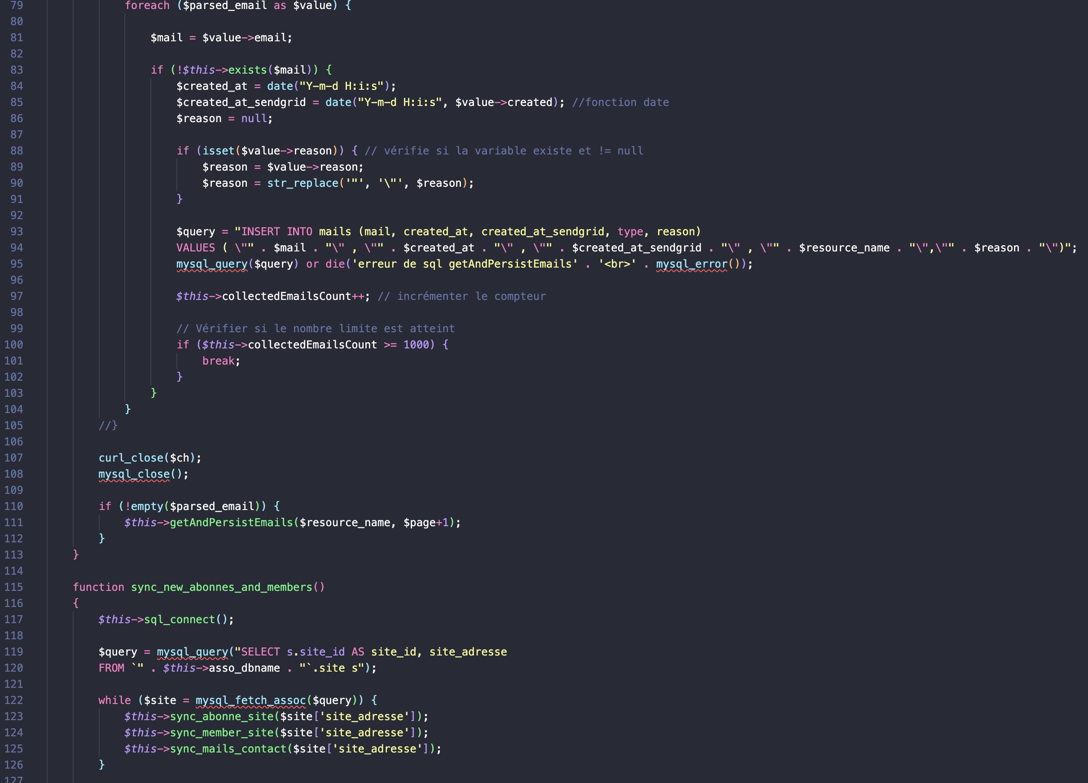This screenshot has width=1088, height=783.
Task: Click line number 83 in gutter
Action: (16, 70)
